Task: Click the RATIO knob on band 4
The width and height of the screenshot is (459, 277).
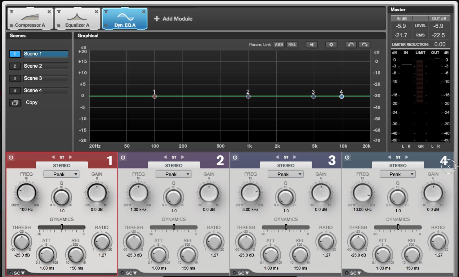Action: pyautogui.click(x=438, y=242)
